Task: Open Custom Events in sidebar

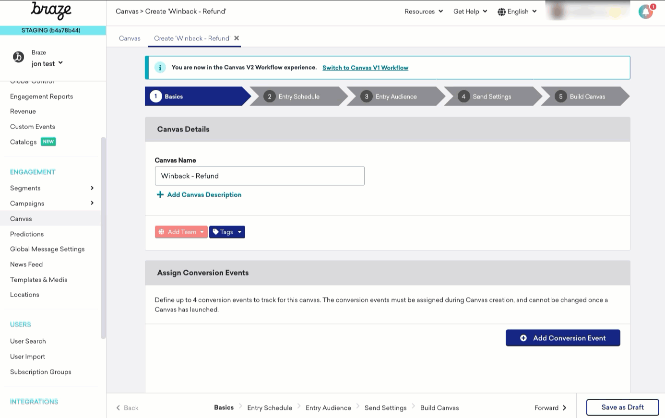Action: 33,127
